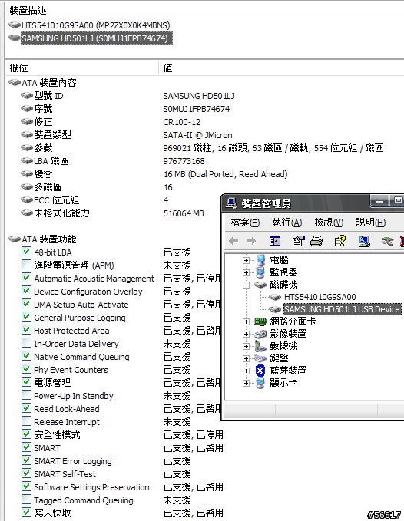Viewport: 404px width, 521px height.
Task: Select SAMSUNG HD501LJ USB Device tree item
Action: click(x=342, y=309)
